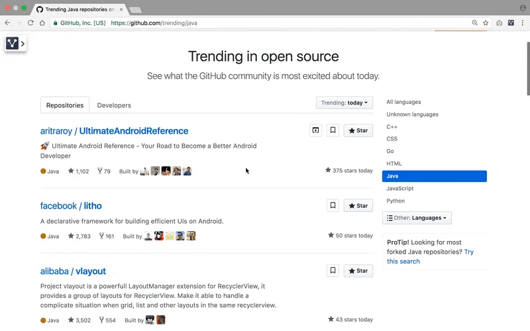The width and height of the screenshot is (530, 331).
Task: Bookmark this page with the star icon
Action: [x=486, y=23]
